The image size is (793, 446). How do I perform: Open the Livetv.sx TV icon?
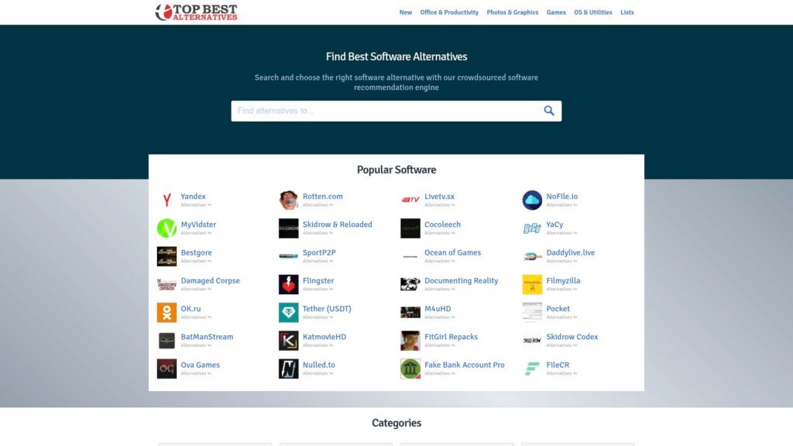point(410,201)
